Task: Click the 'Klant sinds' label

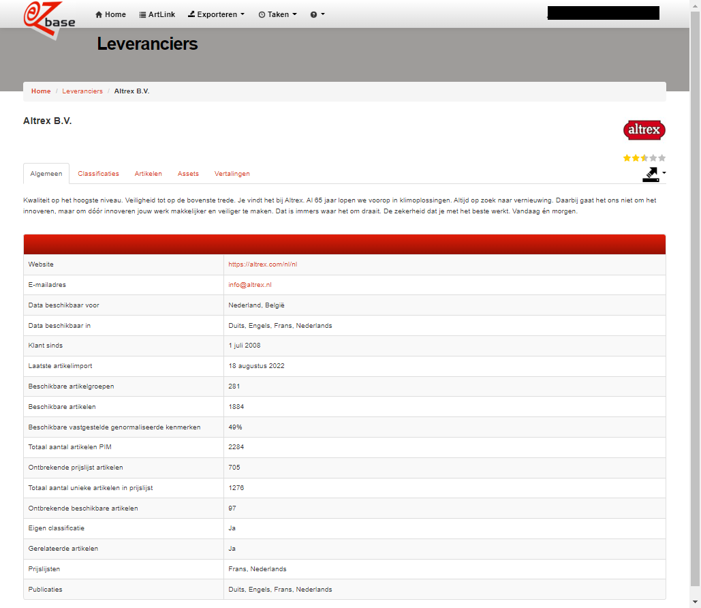Action: click(46, 346)
